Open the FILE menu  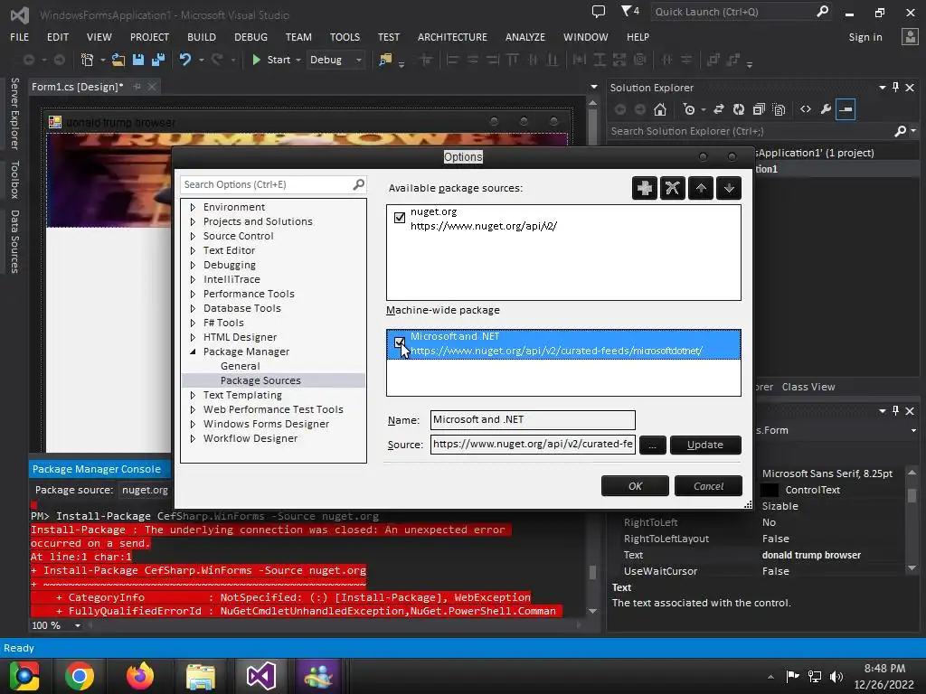click(x=20, y=37)
